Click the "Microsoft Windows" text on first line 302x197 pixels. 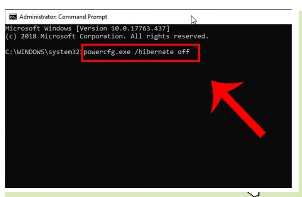pos(38,28)
